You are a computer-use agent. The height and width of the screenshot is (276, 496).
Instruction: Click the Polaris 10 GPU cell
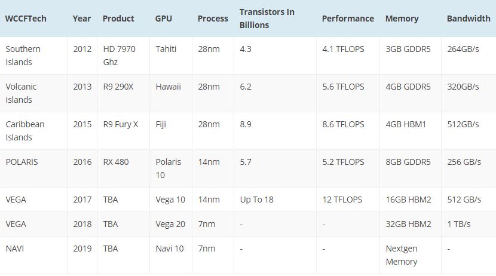point(168,168)
